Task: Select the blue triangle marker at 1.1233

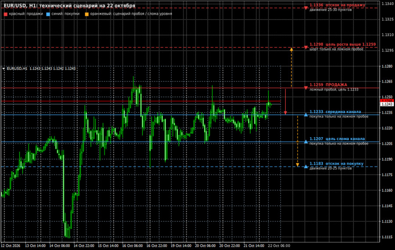Action: tap(306, 114)
